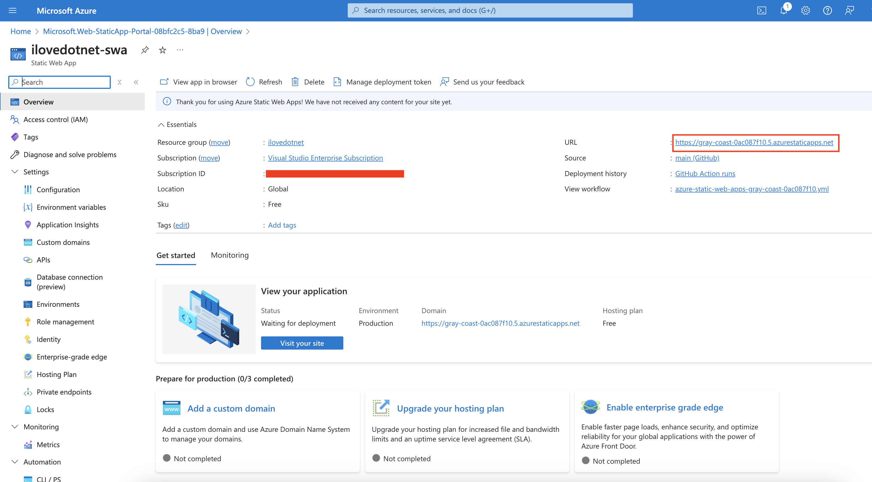Refresh the static web app overview
872x482 pixels.
point(264,82)
